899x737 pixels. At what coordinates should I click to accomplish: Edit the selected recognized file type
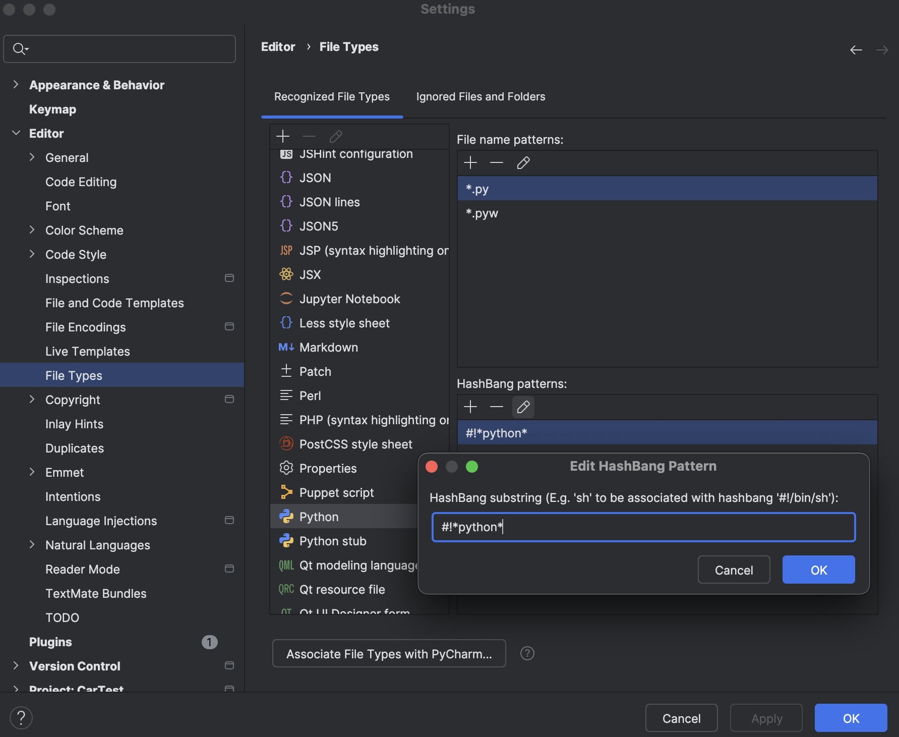point(335,136)
